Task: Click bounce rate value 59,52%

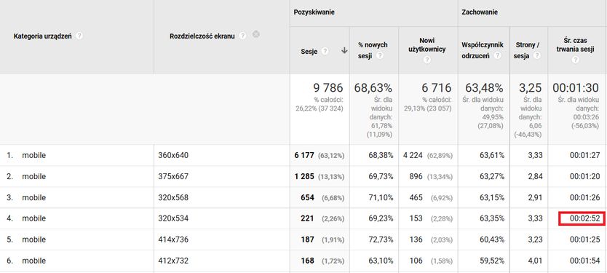Action: [x=491, y=261]
